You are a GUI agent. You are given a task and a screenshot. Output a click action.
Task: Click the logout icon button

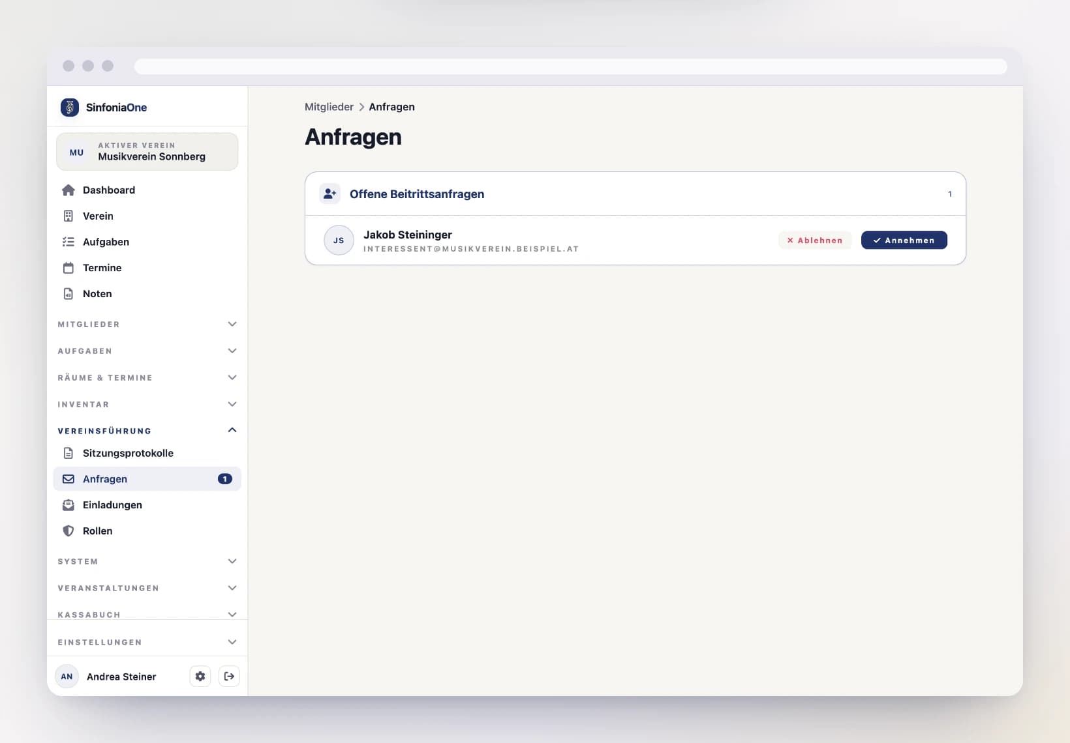(x=229, y=677)
